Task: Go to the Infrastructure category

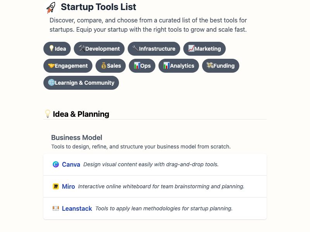Action: 154,49
